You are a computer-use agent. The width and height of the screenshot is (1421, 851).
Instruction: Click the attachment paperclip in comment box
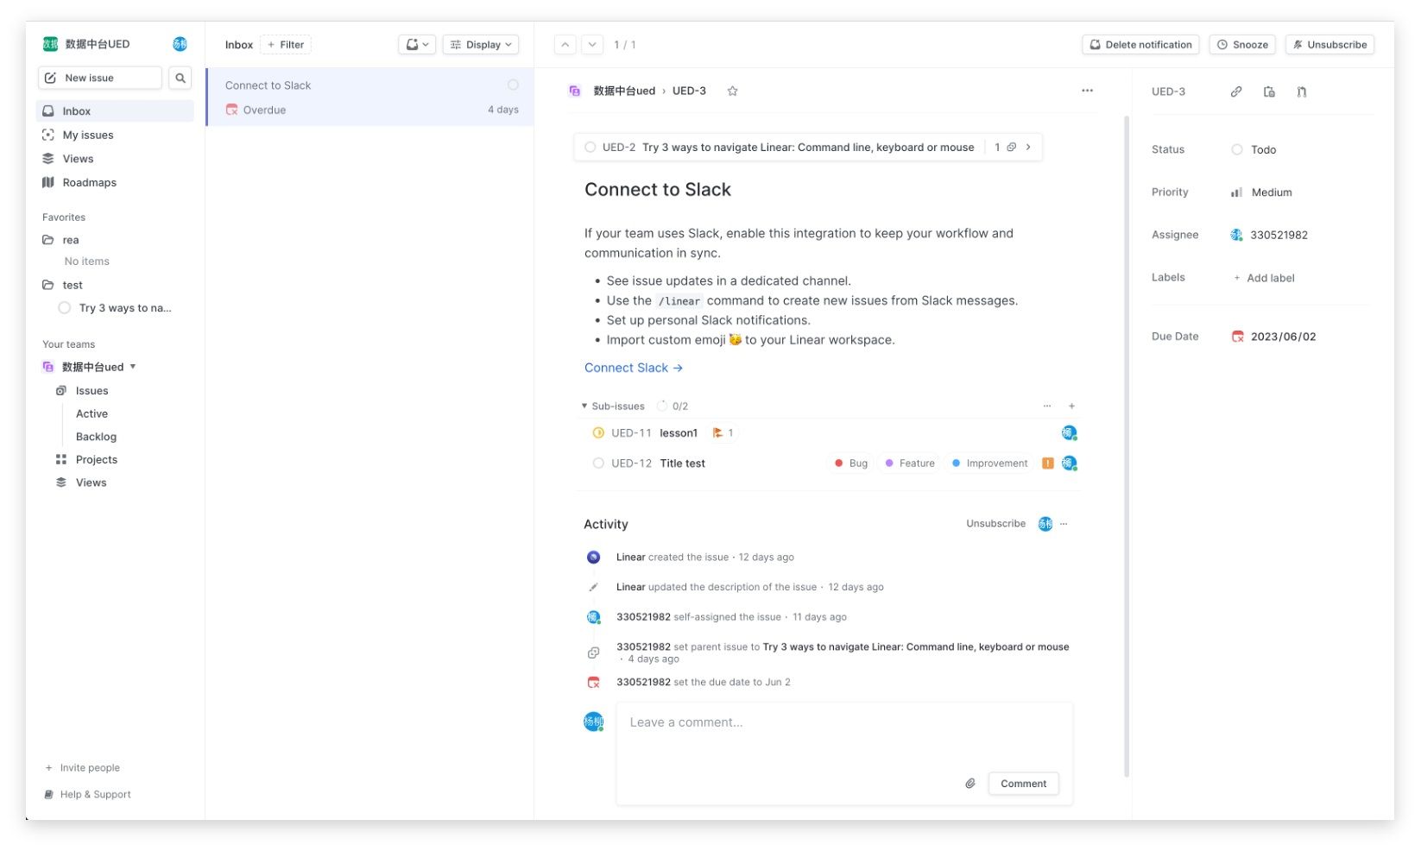[970, 784]
